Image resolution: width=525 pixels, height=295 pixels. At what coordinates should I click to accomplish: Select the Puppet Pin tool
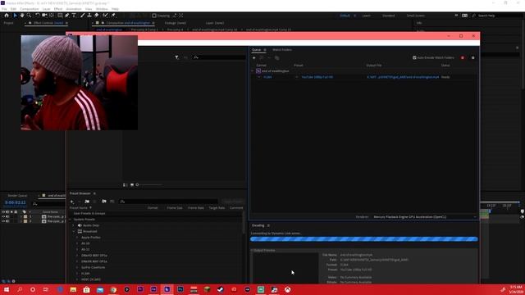point(113,16)
